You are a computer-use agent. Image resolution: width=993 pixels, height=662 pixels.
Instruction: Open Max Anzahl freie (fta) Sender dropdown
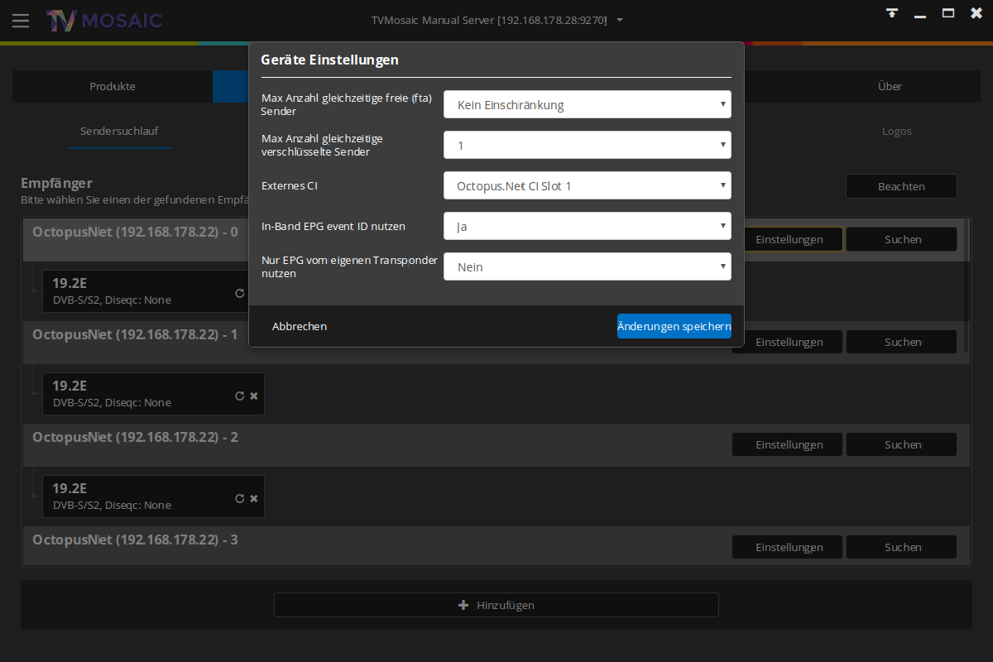point(588,104)
